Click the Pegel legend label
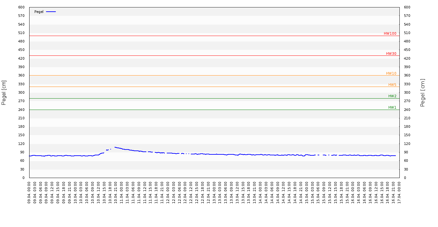 tap(39, 12)
